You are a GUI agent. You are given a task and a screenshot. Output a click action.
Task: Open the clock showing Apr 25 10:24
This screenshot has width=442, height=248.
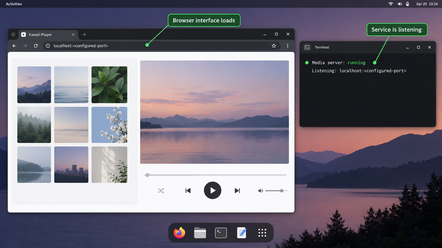click(x=427, y=4)
